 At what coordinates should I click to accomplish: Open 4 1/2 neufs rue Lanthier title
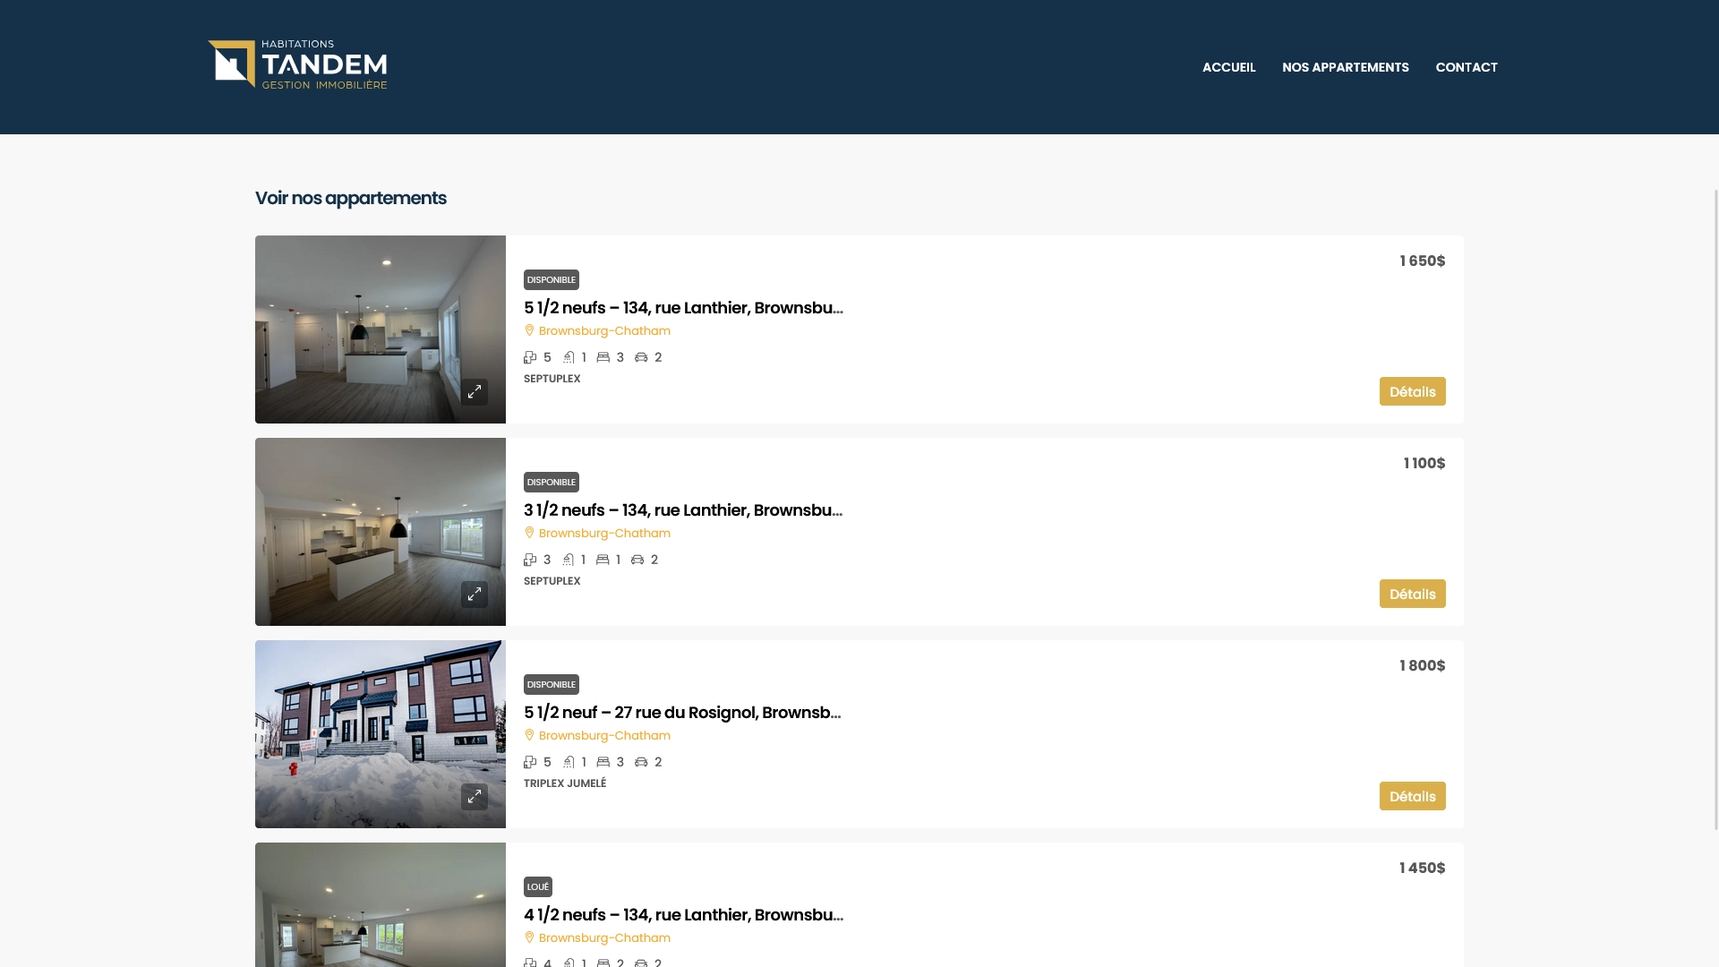click(x=683, y=915)
